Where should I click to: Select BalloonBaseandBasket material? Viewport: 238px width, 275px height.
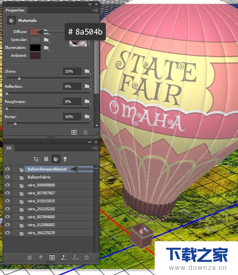point(47,169)
